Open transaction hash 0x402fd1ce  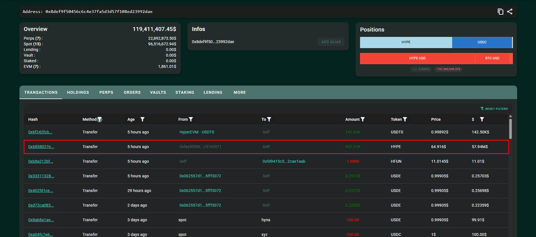(x=41, y=191)
